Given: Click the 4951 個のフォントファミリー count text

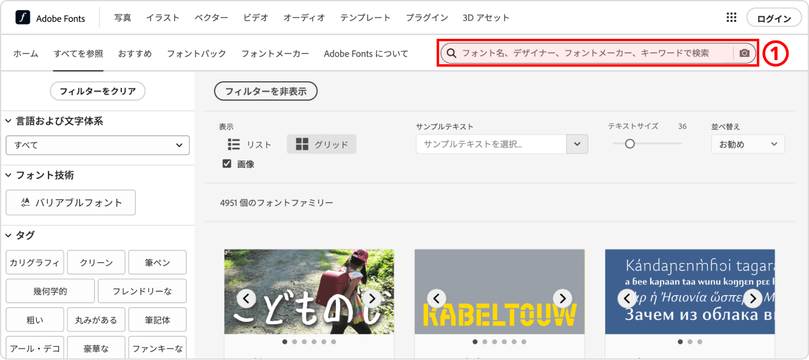Looking at the screenshot, I should (277, 203).
